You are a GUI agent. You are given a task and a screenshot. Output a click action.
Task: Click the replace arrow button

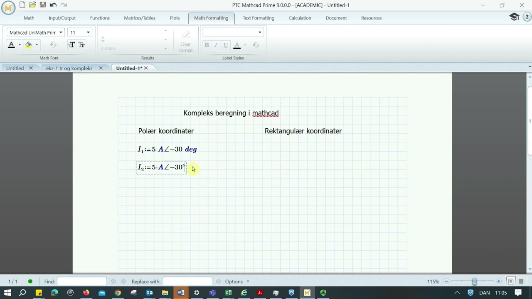pos(219,282)
